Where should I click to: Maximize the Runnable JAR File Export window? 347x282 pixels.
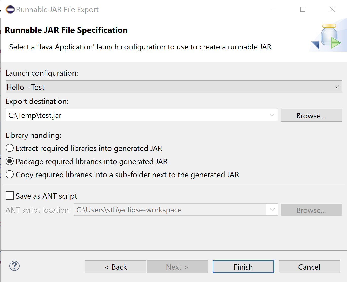point(303,9)
